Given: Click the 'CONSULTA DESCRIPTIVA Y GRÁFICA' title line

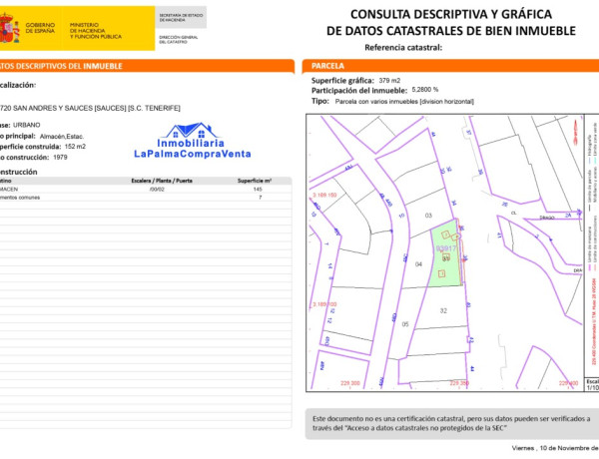Looking at the screenshot, I should (451, 15).
